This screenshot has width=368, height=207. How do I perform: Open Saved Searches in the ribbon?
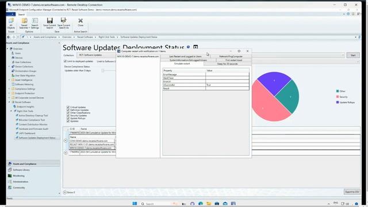click(x=24, y=23)
